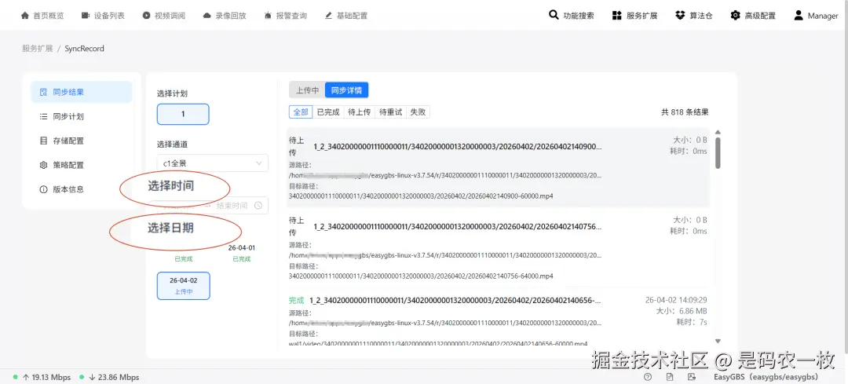The image size is (848, 384).
Task: Open 存储配置 in the sidebar
Action: pyautogui.click(x=82, y=141)
